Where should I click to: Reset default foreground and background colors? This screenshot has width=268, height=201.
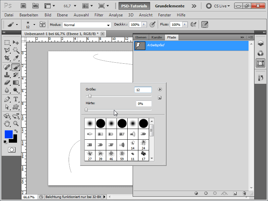click(5, 142)
